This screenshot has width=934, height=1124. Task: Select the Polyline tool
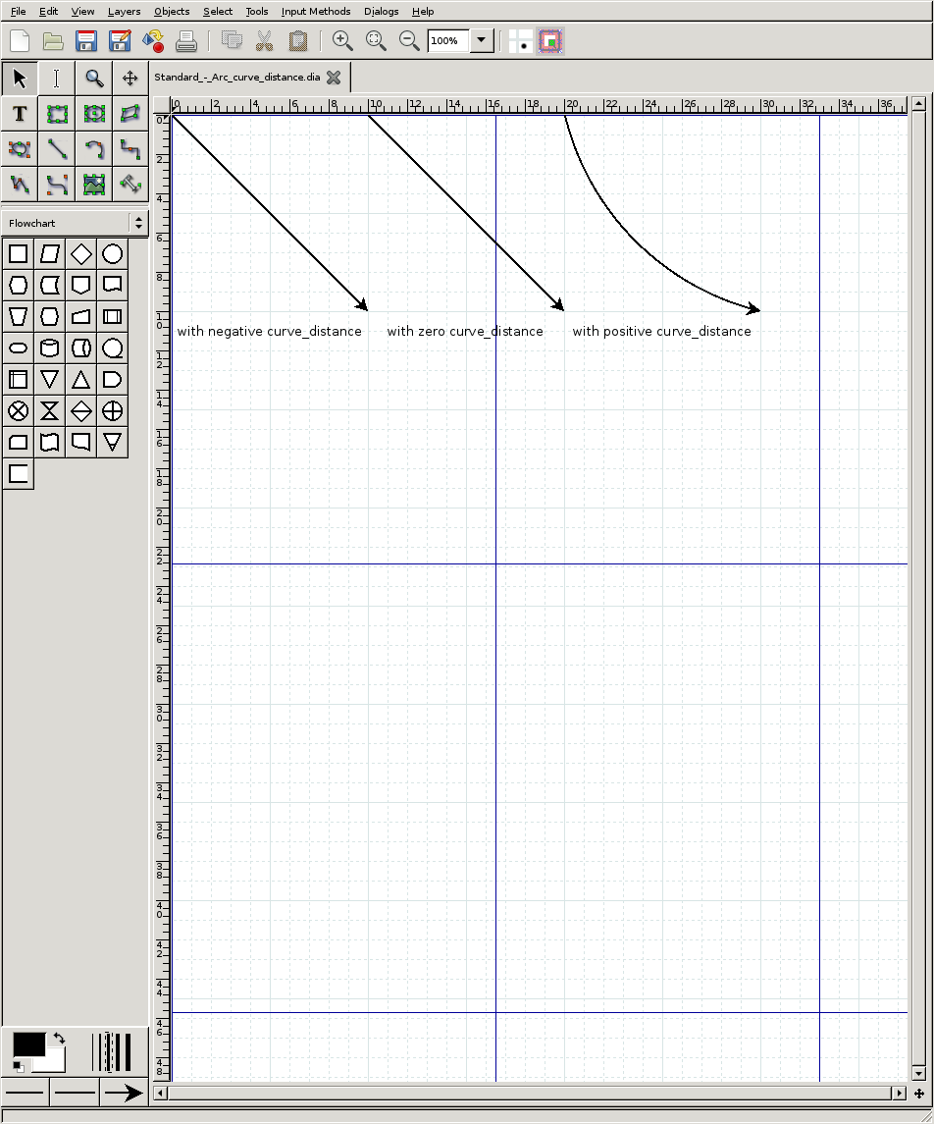(20, 185)
